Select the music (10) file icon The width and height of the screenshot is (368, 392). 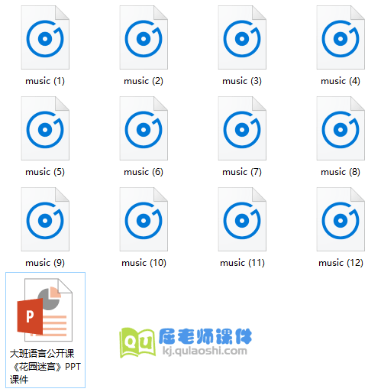144,219
